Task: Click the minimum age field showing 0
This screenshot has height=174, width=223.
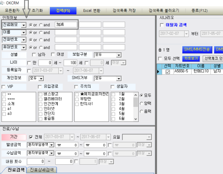Action: (x=45, y=63)
